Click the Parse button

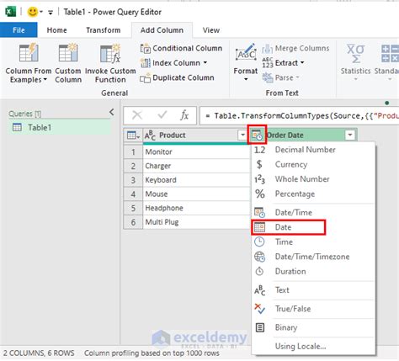tap(280, 77)
